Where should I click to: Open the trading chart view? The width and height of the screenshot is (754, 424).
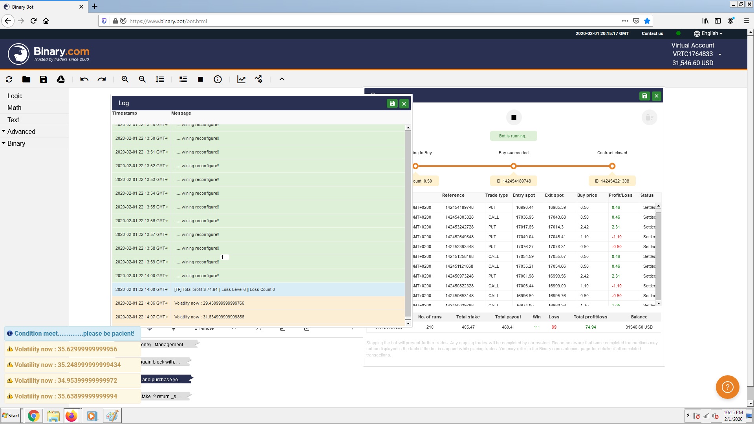(241, 79)
